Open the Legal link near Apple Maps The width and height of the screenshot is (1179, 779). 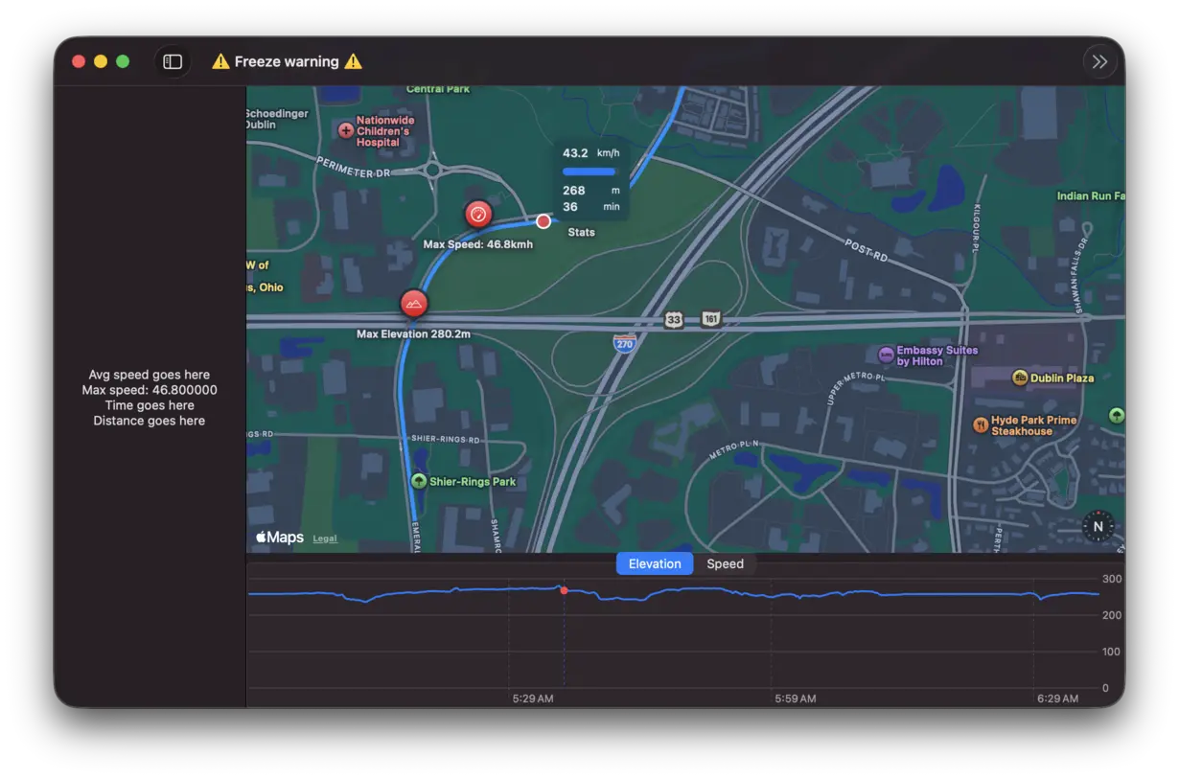pos(324,538)
